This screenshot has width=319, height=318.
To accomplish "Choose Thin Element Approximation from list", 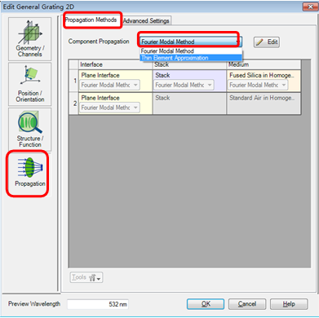I will pos(191,58).
